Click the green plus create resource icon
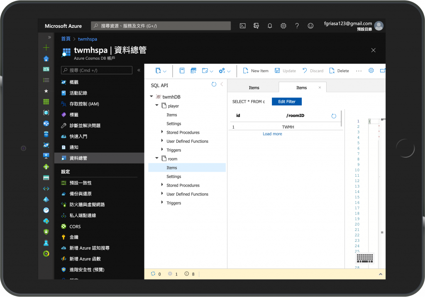The height and width of the screenshot is (297, 425). (x=46, y=48)
